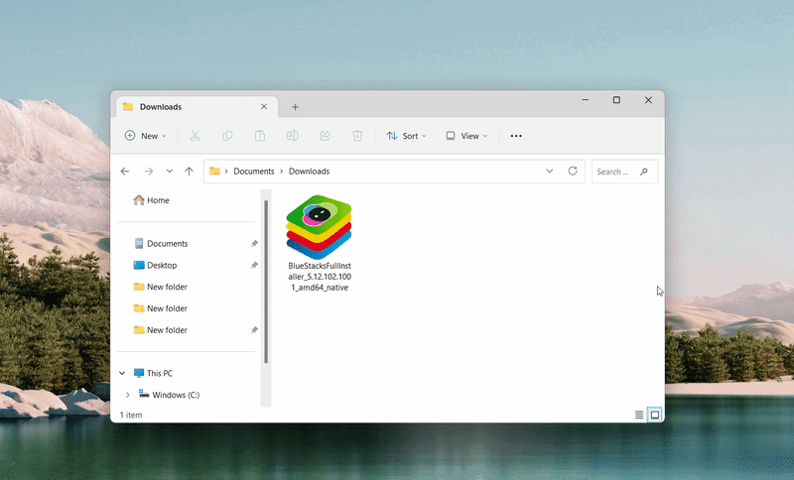
Task: Click the pin icon beside last New folder
Action: click(x=254, y=330)
